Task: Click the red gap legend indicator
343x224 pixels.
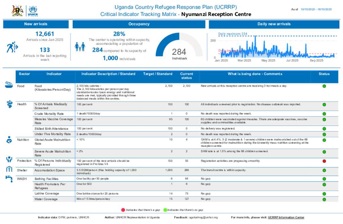Action: click(x=123, y=210)
